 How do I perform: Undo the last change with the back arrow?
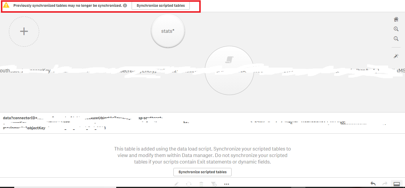pos(373,184)
